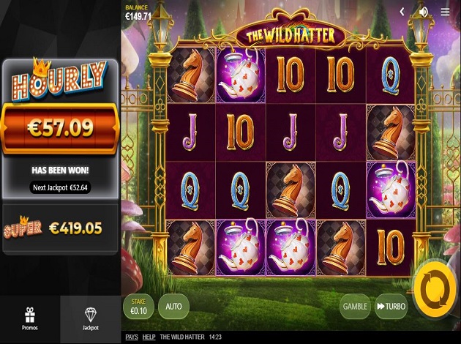Screen dimensions: 461x344
Task: Click the teapot symbol in the top row
Action: 241,75
